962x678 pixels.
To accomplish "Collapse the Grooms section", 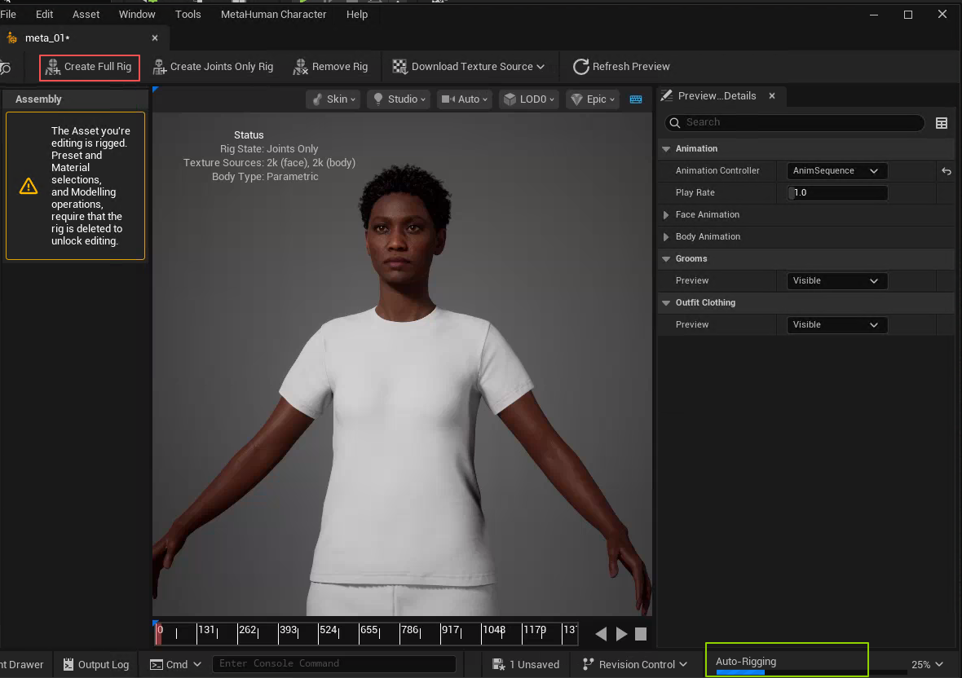I will tap(667, 259).
